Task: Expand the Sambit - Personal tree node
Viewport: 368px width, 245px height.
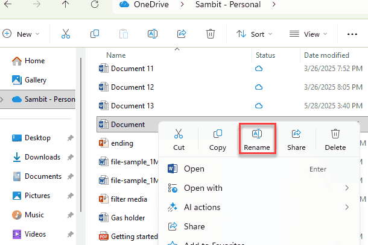Action: coord(2,99)
